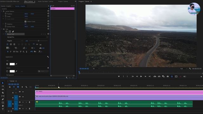This screenshot has width=203, height=114.
Task: Click Go to Out point
Action: click(149, 77)
